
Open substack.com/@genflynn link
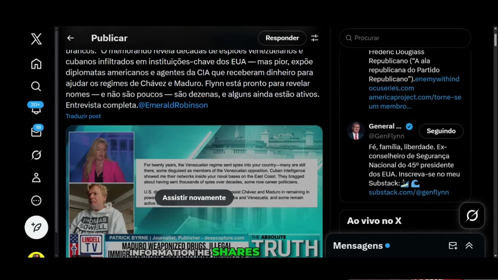(x=409, y=192)
